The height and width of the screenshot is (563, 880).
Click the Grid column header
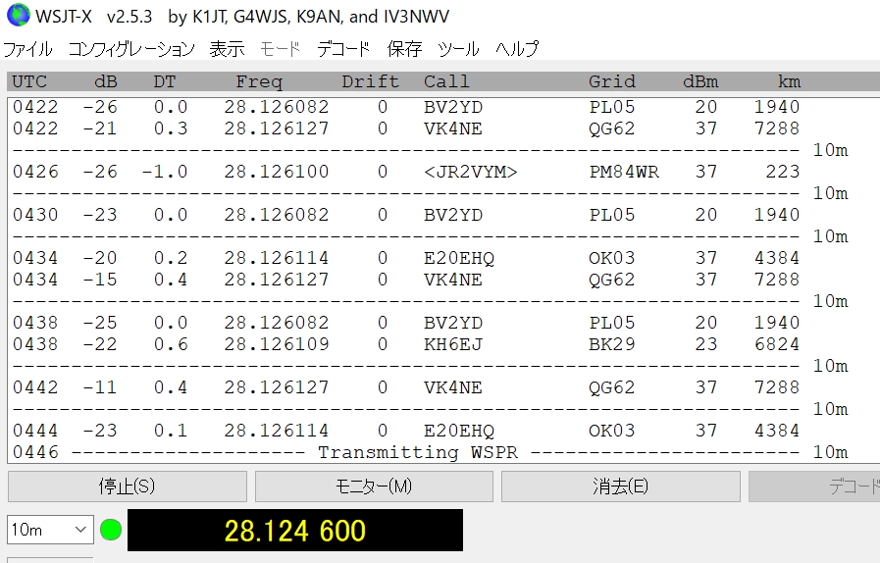[612, 82]
